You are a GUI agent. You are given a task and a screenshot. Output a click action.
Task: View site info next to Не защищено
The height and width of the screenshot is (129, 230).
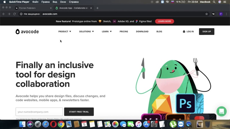tap(21, 14)
